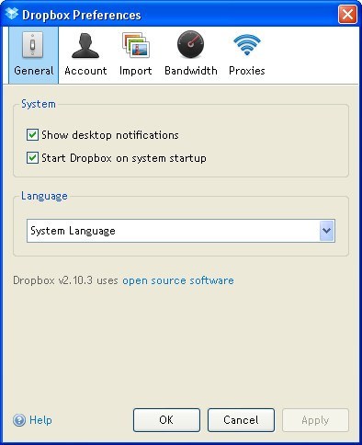362x445 pixels.
Task: Switch to the Bandwidth tab label
Action: pos(191,71)
